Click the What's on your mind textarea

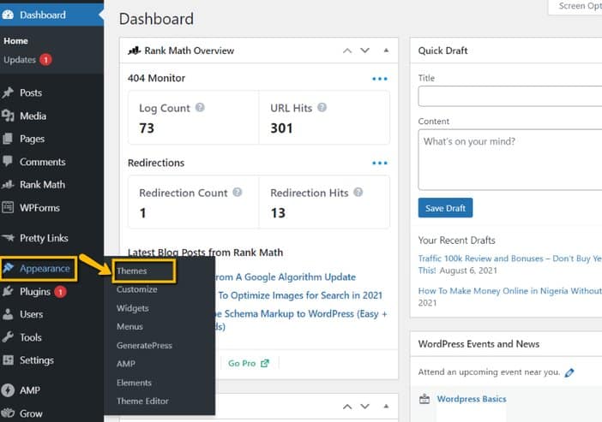click(510, 159)
